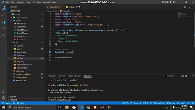
Task: Click the Windows Start button
Action: [x=3, y=107]
